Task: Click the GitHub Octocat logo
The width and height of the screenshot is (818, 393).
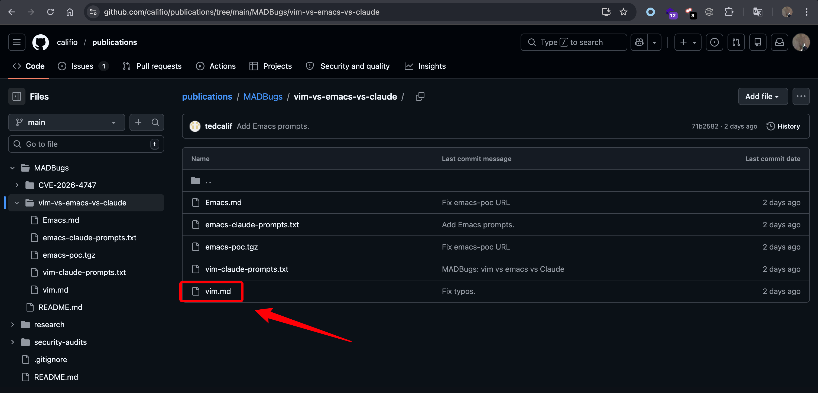Action: point(41,42)
